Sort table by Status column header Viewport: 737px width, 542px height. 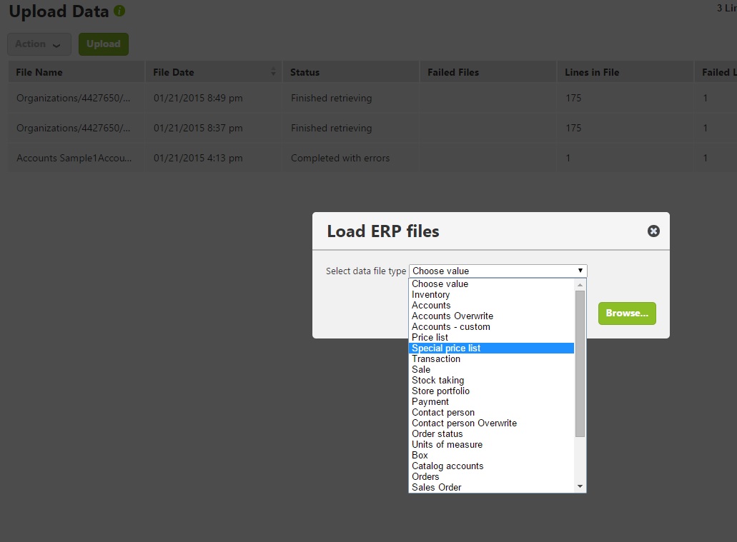tap(305, 72)
